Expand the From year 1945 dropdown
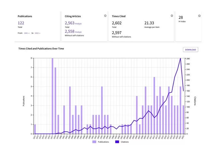This screenshot has width=221, height=146. [x=26, y=33]
